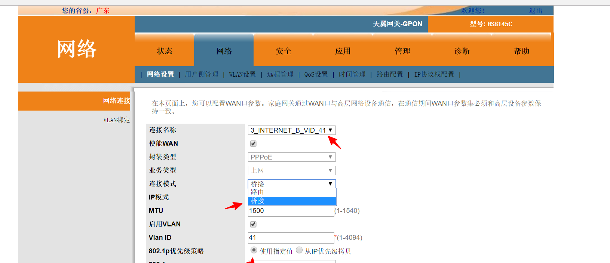The width and height of the screenshot is (610, 263).
Task: Click the Vlan ID field containing 41
Action: 291,238
